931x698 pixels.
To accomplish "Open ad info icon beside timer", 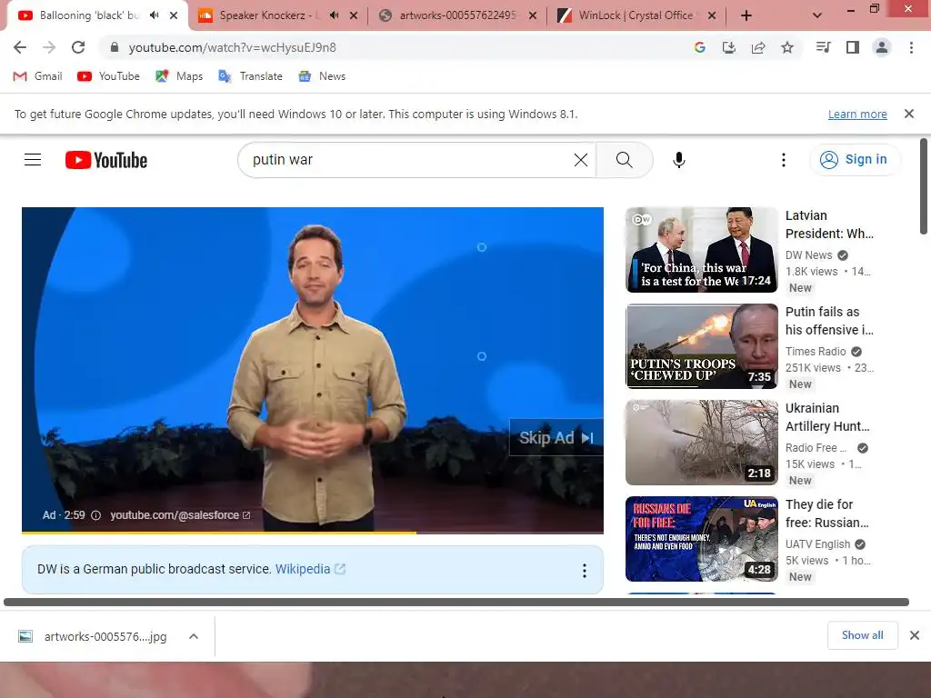I will click(95, 515).
